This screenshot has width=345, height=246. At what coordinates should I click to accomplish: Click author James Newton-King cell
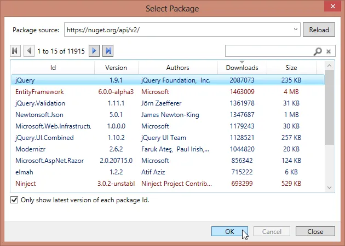170,115
